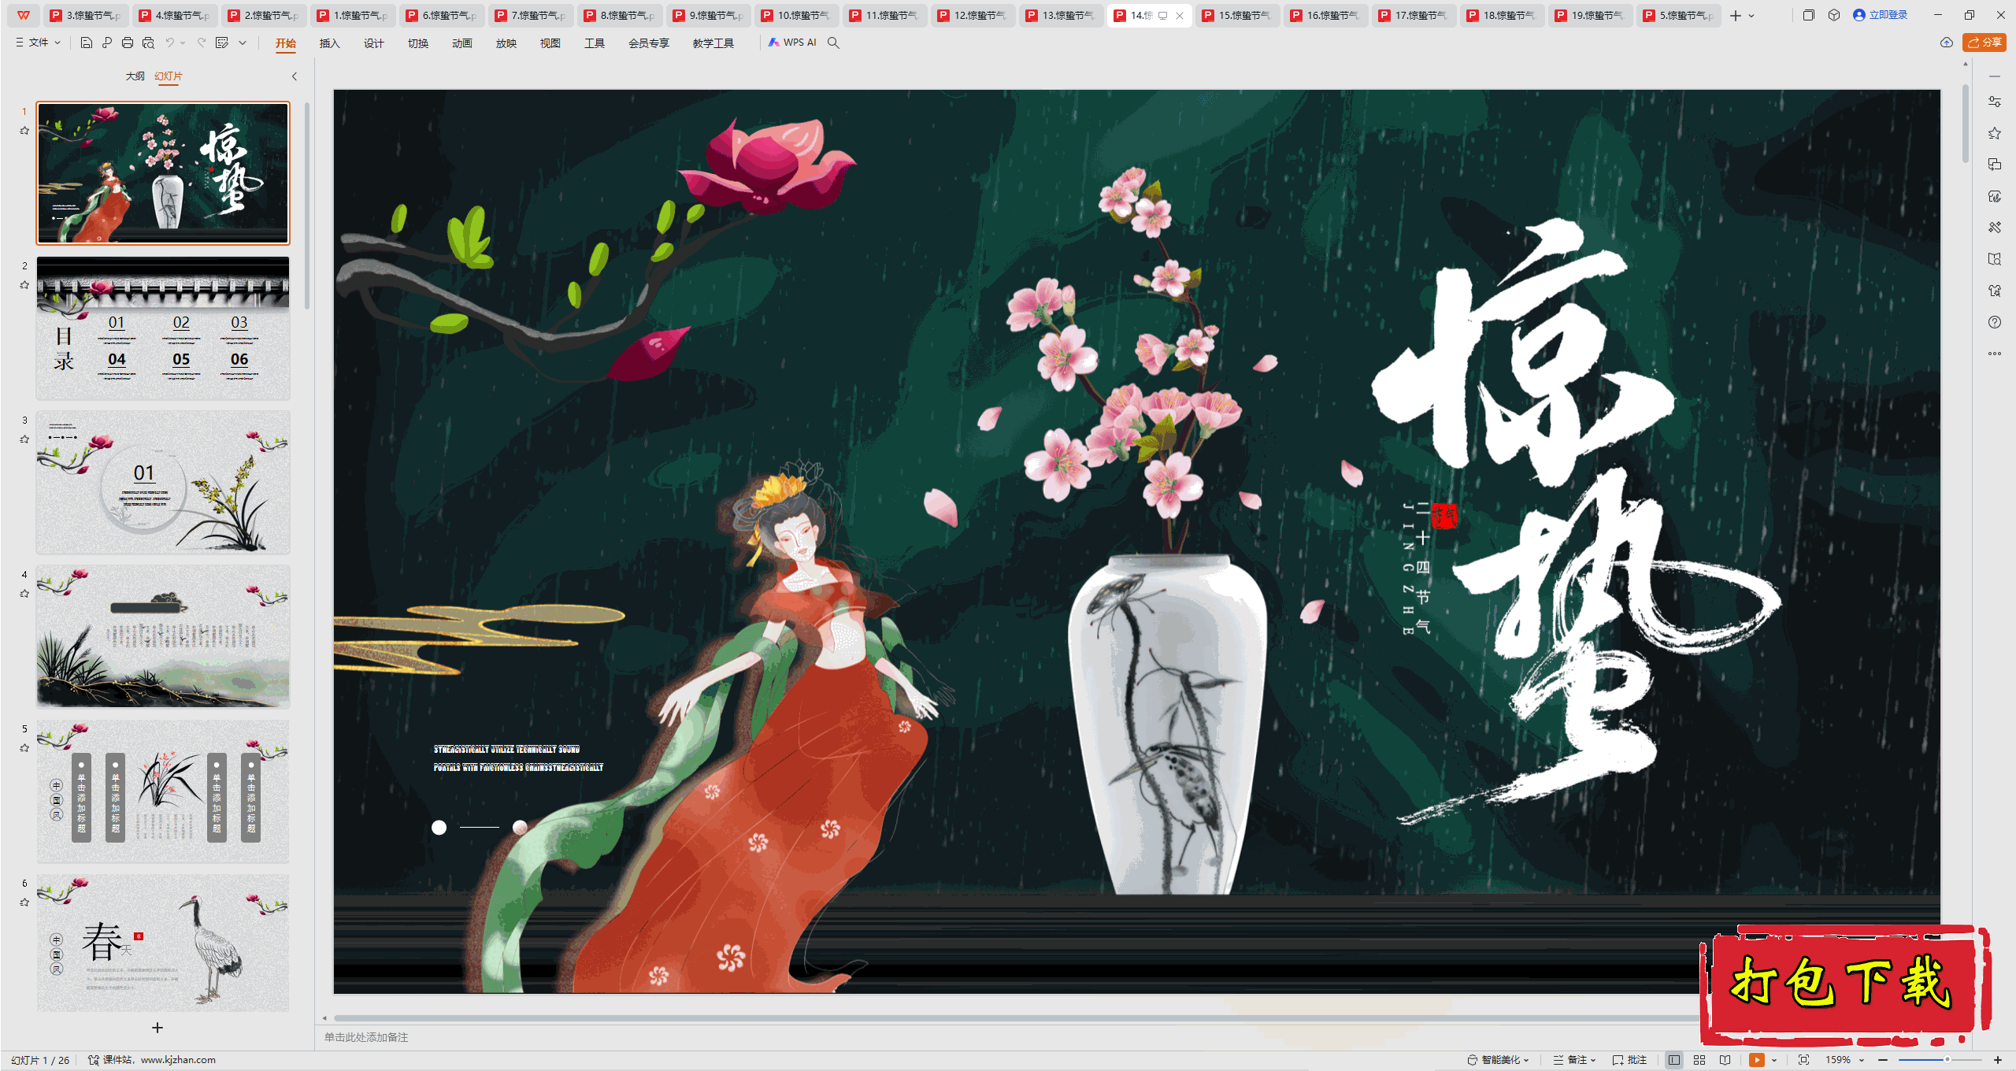This screenshot has height=1071, width=2016.
Task: Close the active 14 document tab
Action: tap(1180, 16)
